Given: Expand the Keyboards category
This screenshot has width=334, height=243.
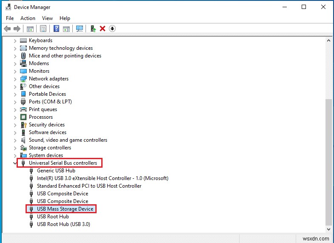Looking at the screenshot, I should pos(15,41).
